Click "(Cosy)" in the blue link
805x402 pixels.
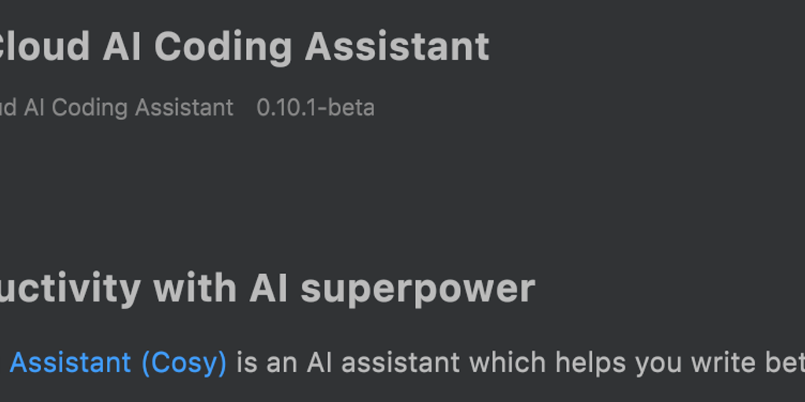184,363
